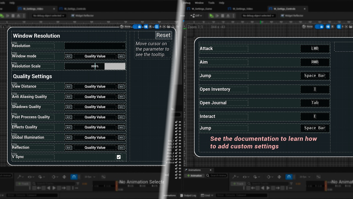353x199 pixels.
Task: Click the R respect-locks icon in Controls viewport
Action: [333, 27]
